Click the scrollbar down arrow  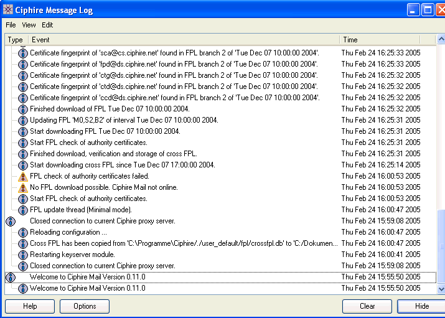[441, 289]
